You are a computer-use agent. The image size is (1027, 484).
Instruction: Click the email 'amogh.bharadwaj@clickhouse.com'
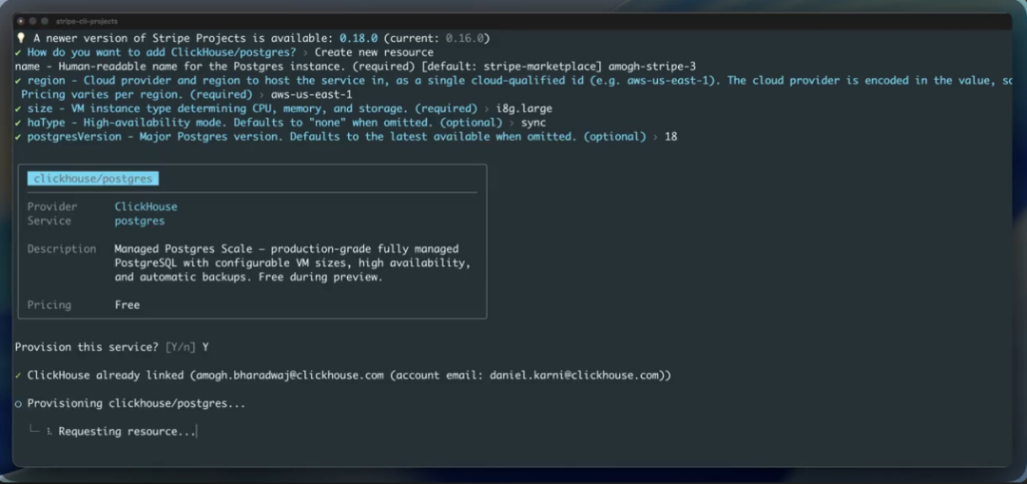pyautogui.click(x=289, y=376)
